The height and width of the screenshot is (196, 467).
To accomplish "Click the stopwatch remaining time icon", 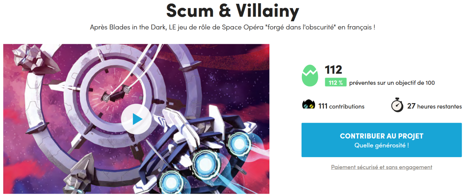I will (397, 105).
